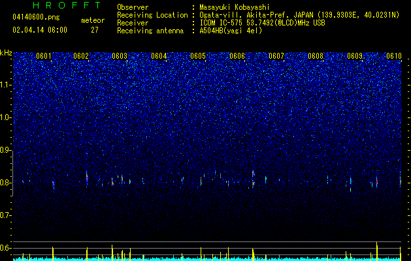Click the 0.9 kHz axis label
411x261 pixels.
[x=6, y=150]
